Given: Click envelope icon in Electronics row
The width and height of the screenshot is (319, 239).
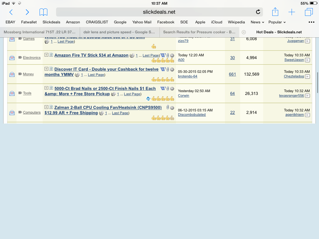Looking at the screenshot, I should (12, 58).
